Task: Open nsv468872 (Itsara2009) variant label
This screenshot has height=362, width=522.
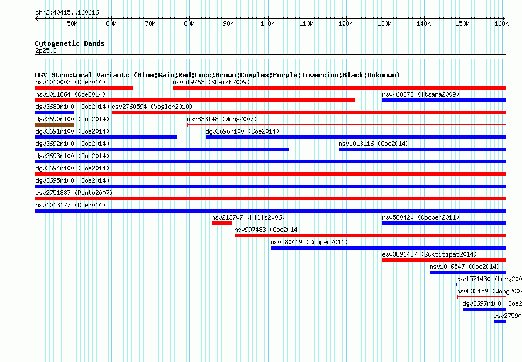Action: point(421,94)
